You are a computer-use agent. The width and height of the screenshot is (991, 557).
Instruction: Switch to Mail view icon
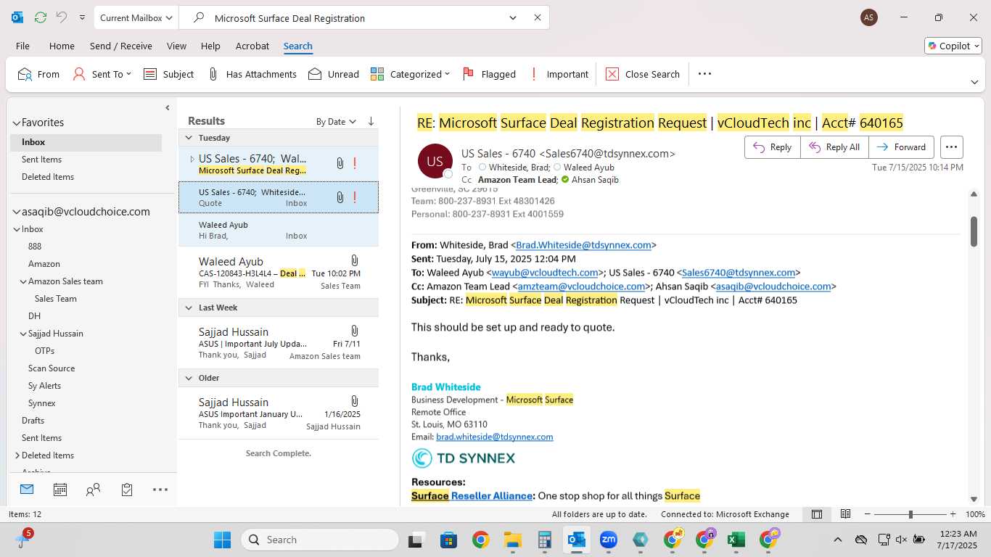coord(27,490)
